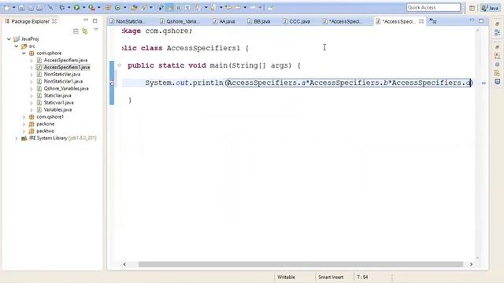
Task: Click the New Java Class icon
Action: coord(117,7)
